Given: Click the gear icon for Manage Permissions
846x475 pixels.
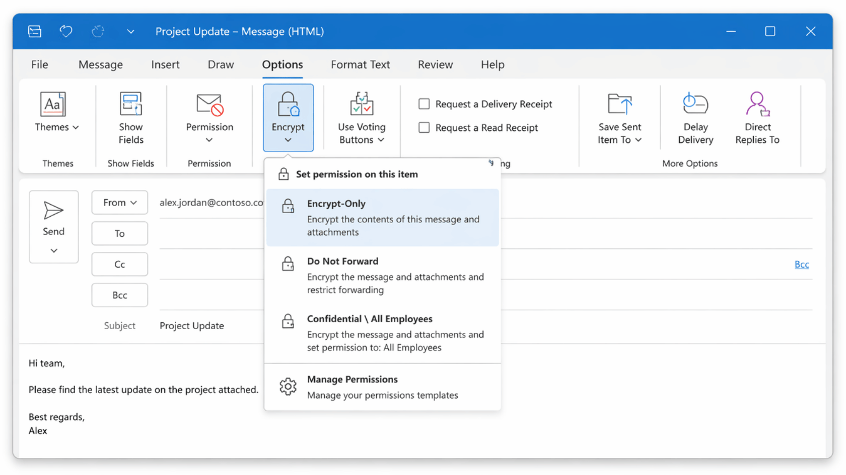Looking at the screenshot, I should pos(288,387).
